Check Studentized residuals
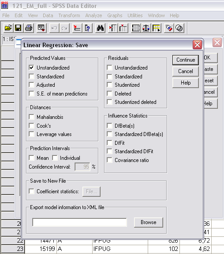This screenshot has height=254, width=224. pyautogui.click(x=109, y=85)
